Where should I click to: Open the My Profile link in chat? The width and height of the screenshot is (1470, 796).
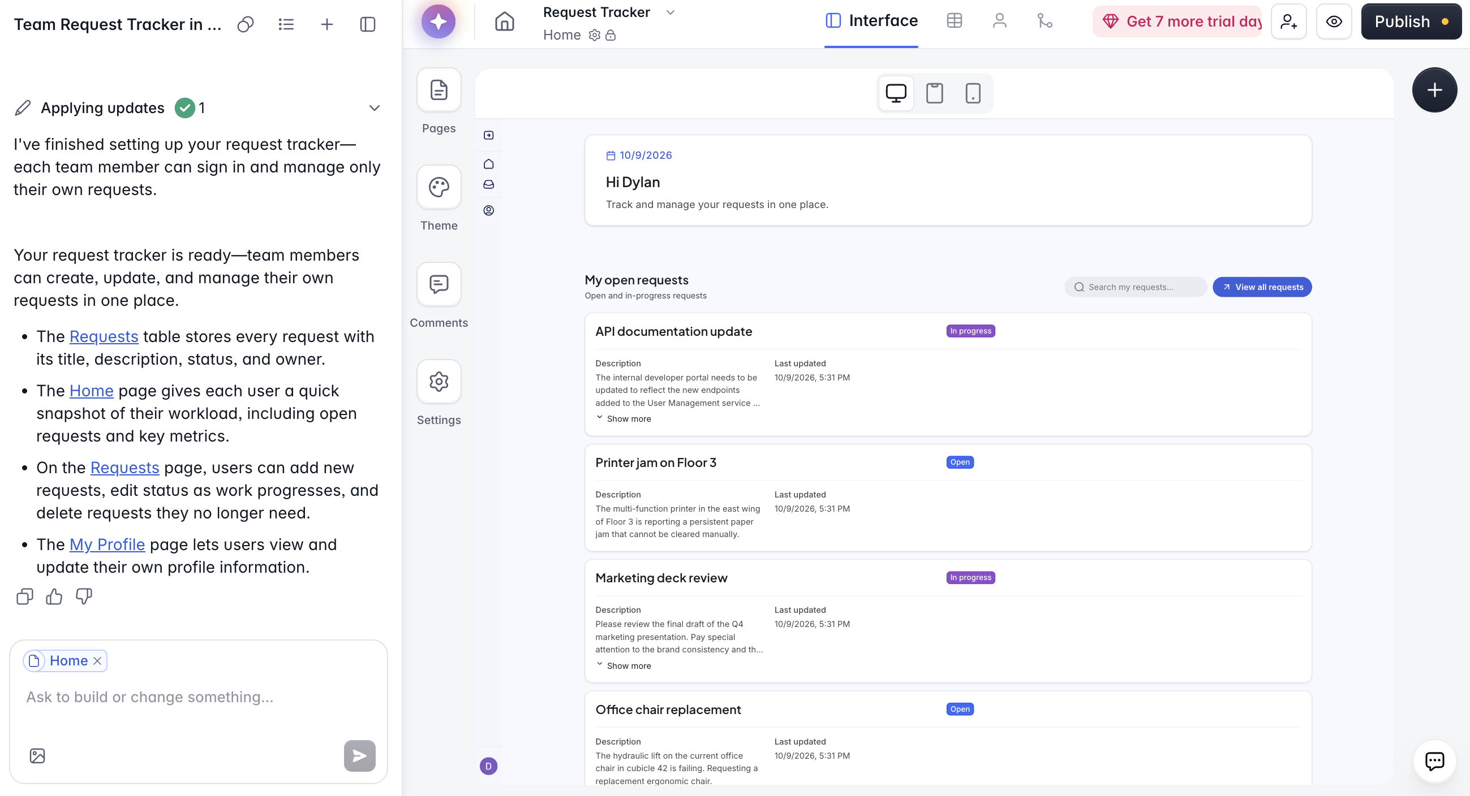[x=108, y=544]
